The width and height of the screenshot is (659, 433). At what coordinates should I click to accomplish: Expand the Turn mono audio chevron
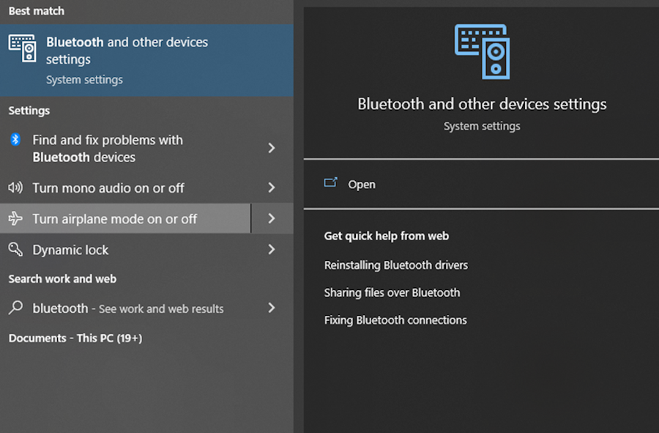272,188
